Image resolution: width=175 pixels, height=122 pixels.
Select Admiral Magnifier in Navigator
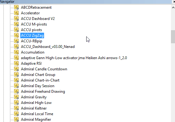pyautogui.click(x=36, y=120)
